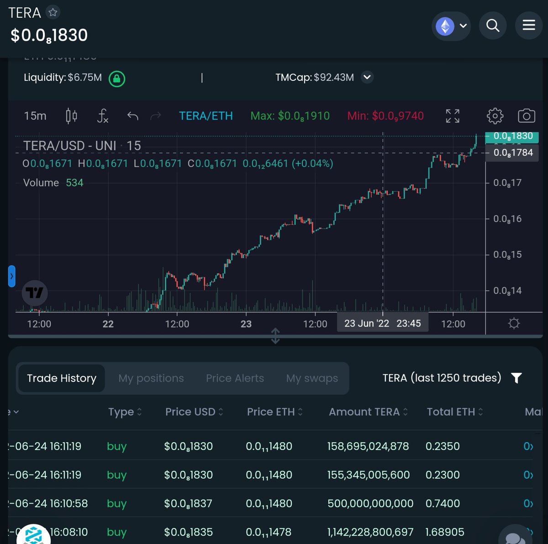The image size is (548, 544).
Task: Enter fullscreen chart mode
Action: pos(453,116)
